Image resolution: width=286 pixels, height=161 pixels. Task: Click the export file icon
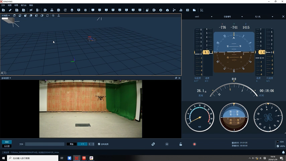click(x=194, y=10)
